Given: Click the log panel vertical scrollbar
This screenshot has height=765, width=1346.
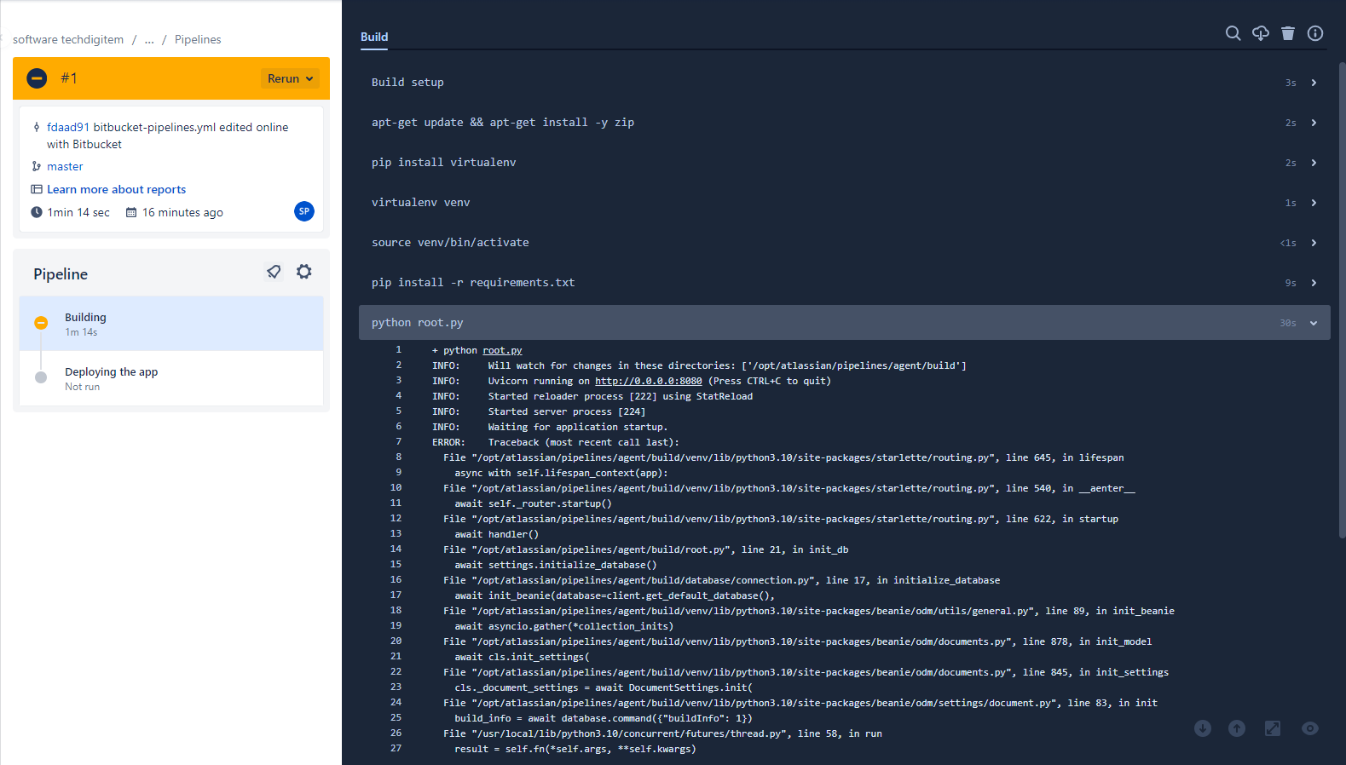Looking at the screenshot, I should (x=1342, y=300).
